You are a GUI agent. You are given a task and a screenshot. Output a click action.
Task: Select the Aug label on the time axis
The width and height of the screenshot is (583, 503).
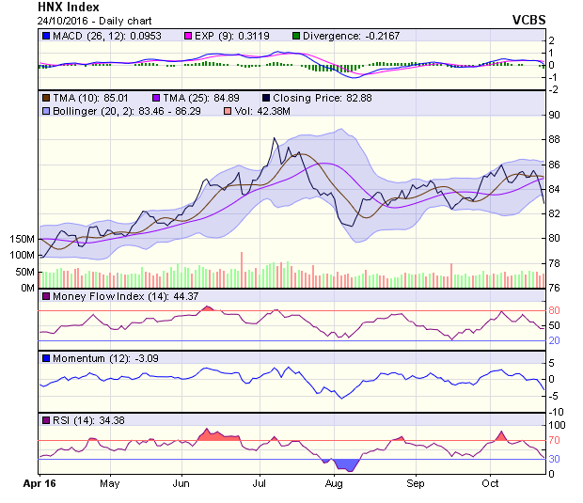point(334,483)
